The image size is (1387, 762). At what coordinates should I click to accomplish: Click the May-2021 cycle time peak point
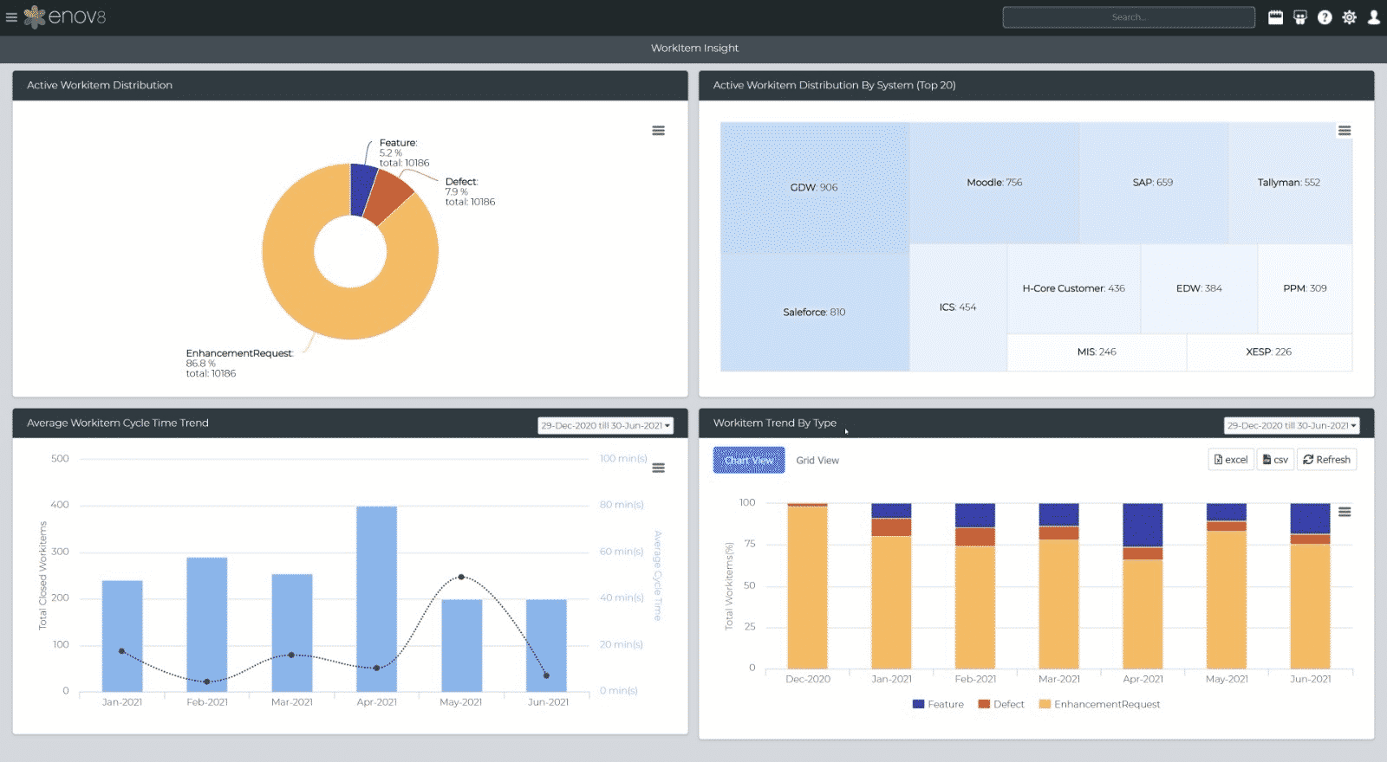click(461, 577)
